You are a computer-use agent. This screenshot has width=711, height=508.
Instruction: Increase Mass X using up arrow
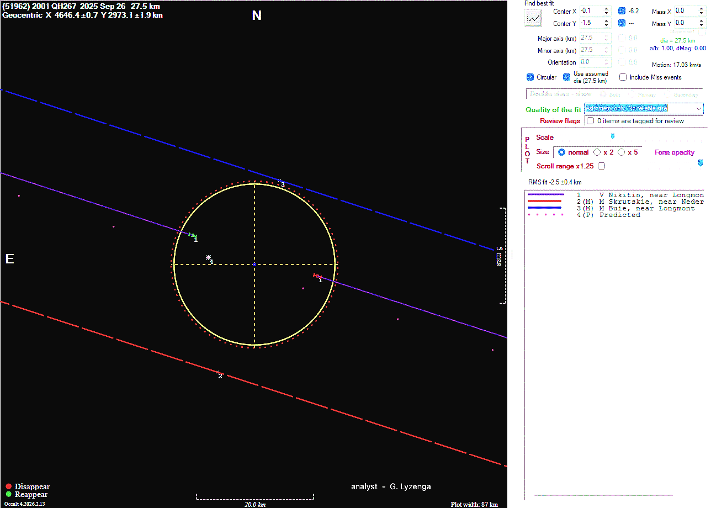point(701,9)
